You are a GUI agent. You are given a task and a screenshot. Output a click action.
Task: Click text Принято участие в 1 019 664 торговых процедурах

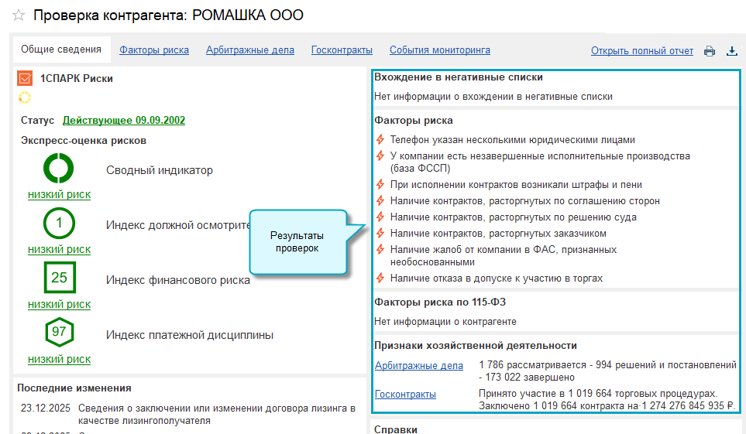click(x=597, y=394)
